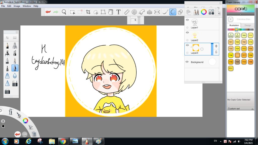Toggle the round lock circle on Layer1

(187, 27)
